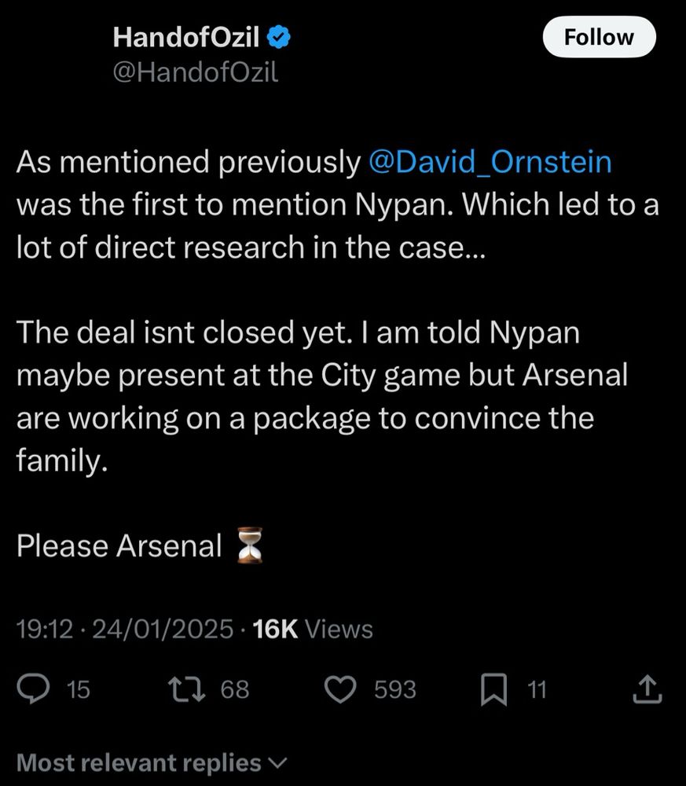
Task: Click the bookmark count 11
Action: click(536, 689)
